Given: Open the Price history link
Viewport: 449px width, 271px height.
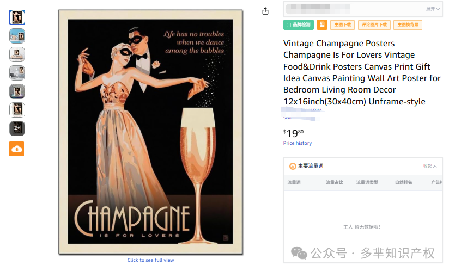Looking at the screenshot, I should (297, 143).
